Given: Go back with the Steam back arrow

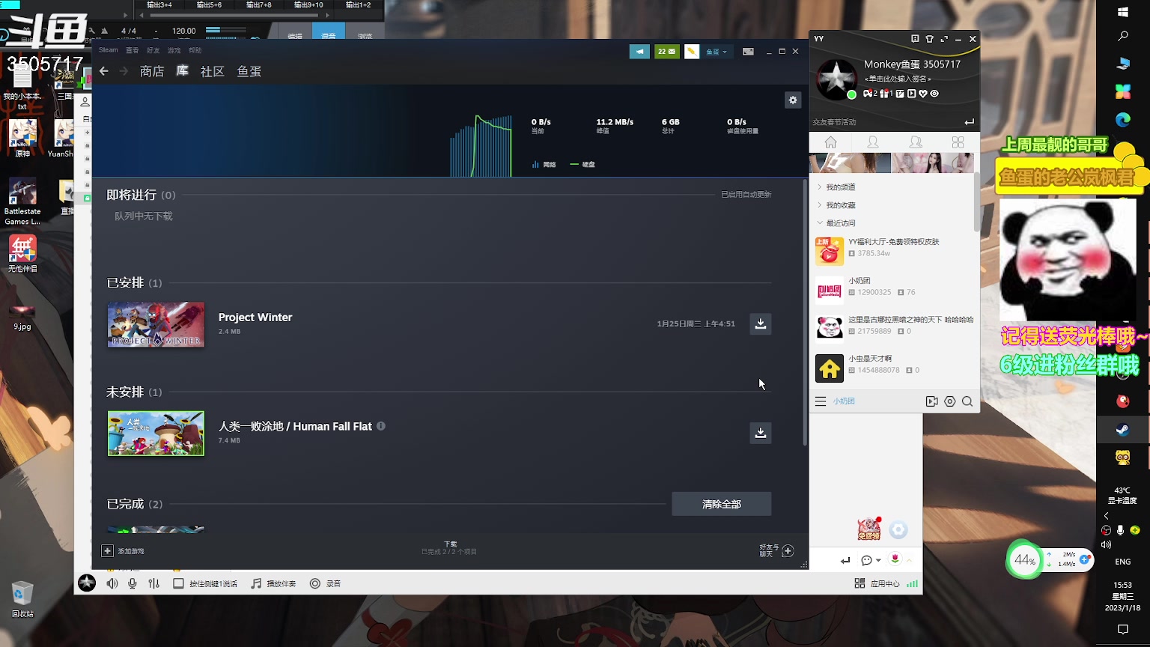Looking at the screenshot, I should tap(104, 71).
